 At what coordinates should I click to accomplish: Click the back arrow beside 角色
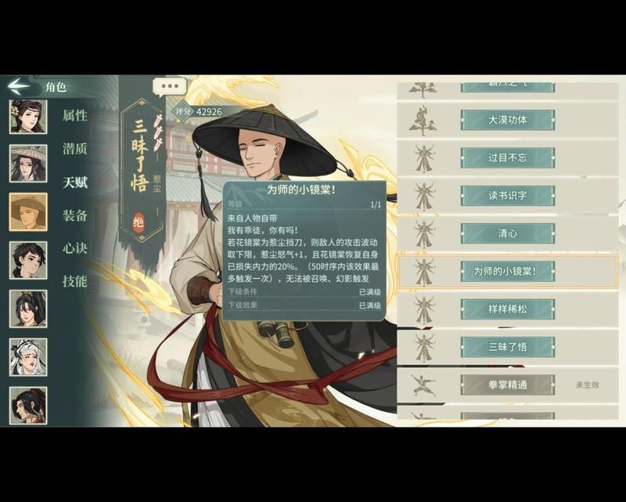(19, 85)
